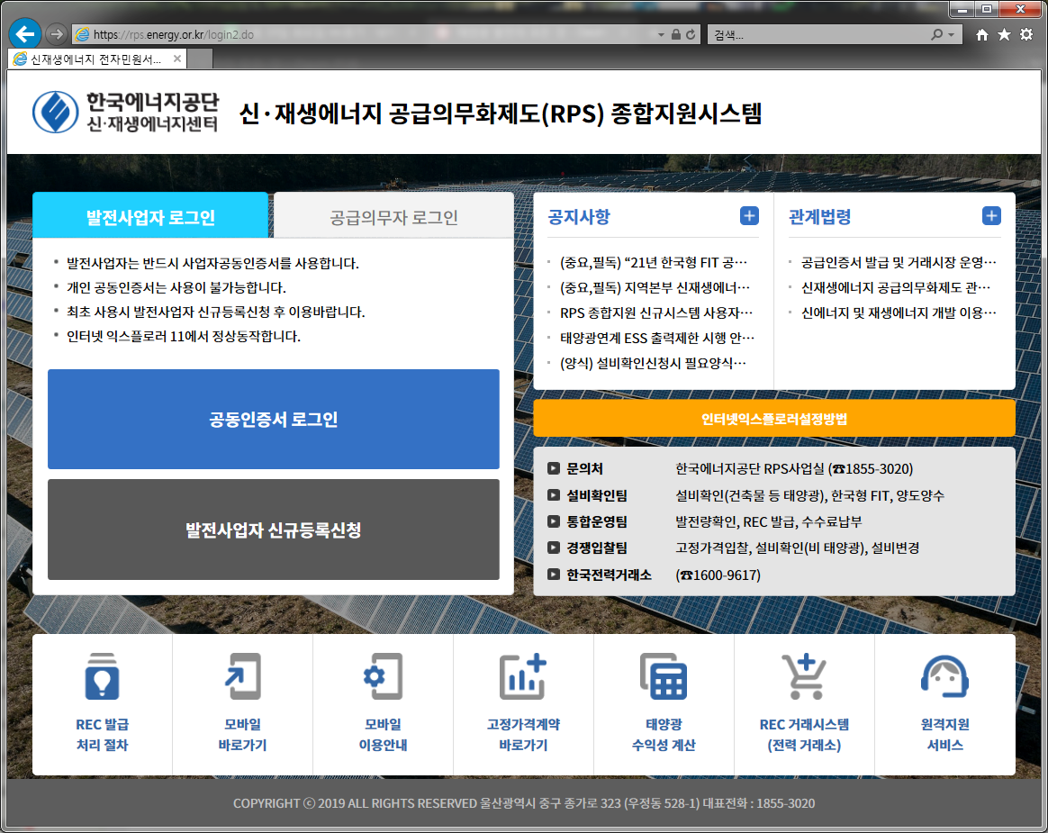Click the browser back arrow button
Image resolution: width=1048 pixels, height=833 pixels.
point(24,34)
